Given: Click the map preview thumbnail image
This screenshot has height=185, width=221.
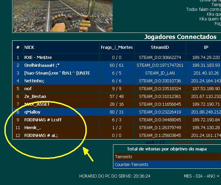Looking at the screenshot, I should (x=62, y=15).
